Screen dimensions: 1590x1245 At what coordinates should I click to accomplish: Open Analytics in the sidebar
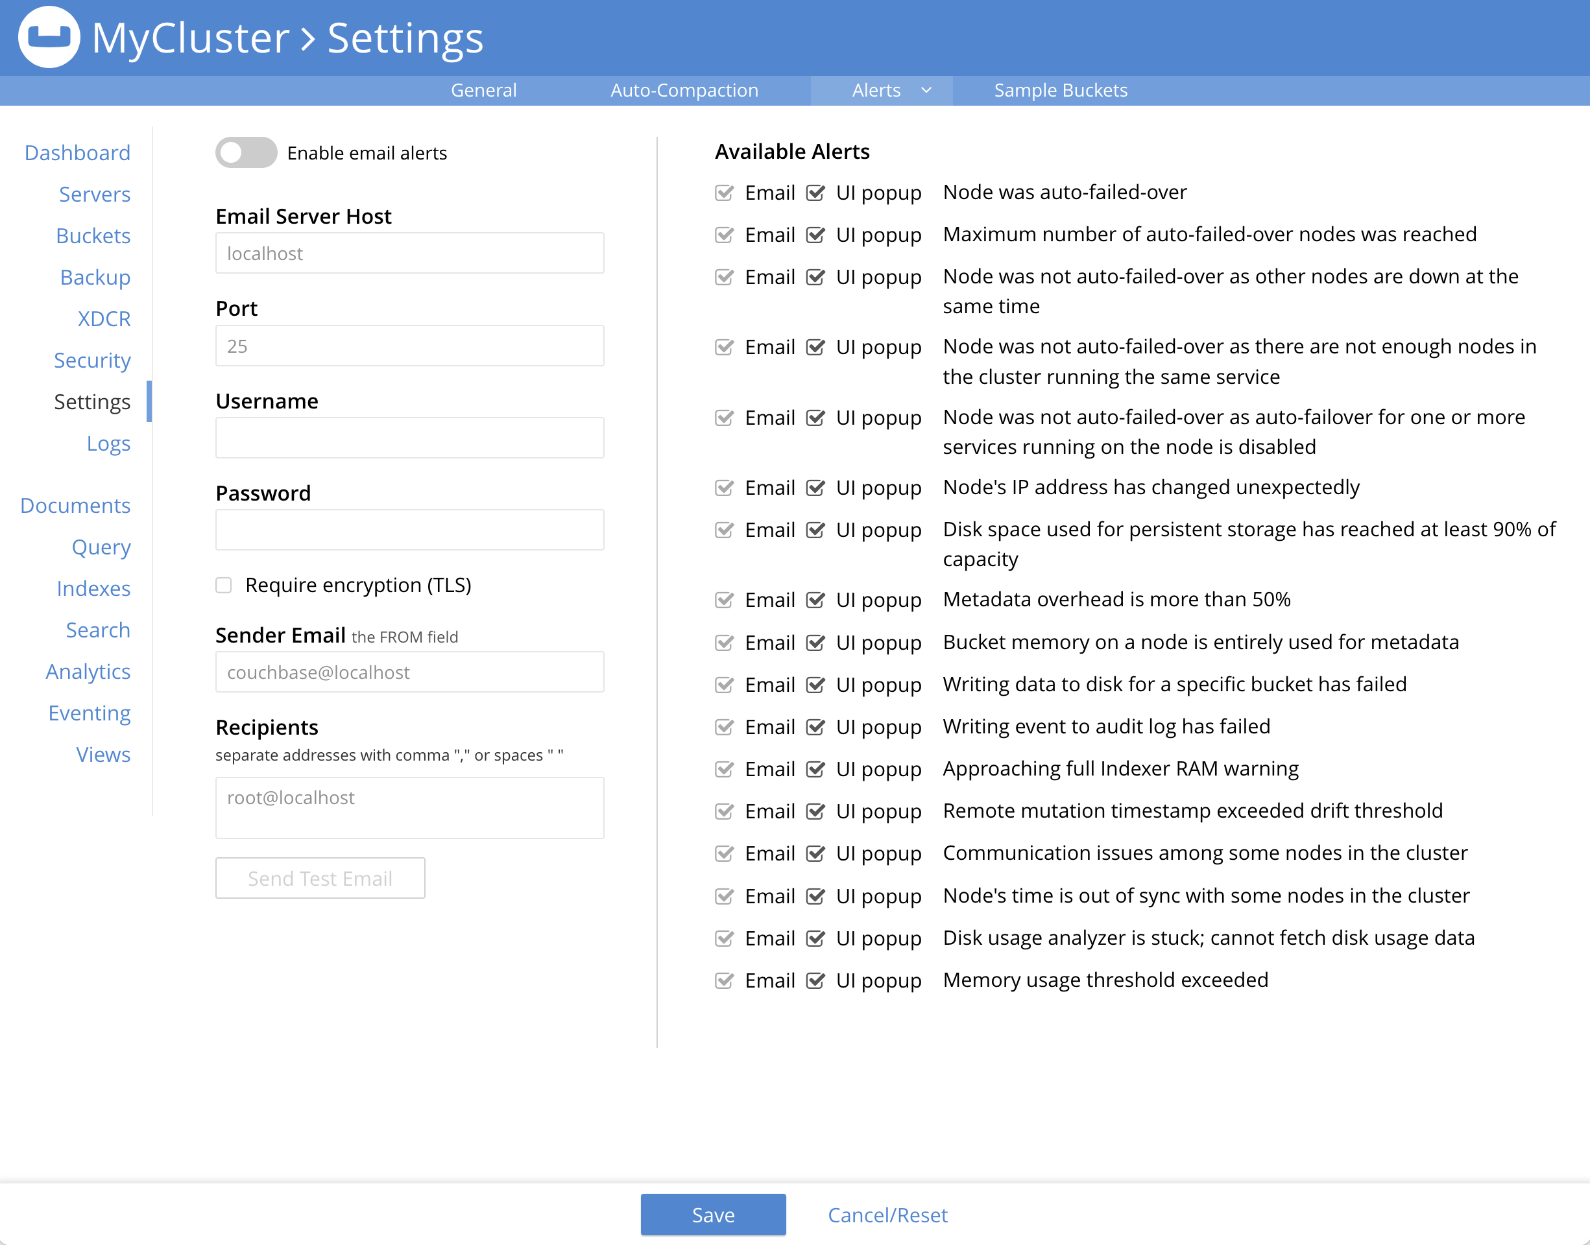coord(88,672)
